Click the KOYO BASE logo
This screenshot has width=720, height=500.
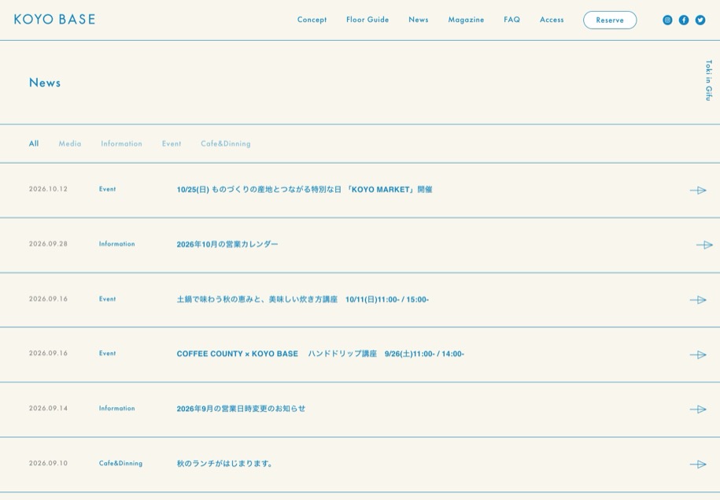pyautogui.click(x=54, y=20)
